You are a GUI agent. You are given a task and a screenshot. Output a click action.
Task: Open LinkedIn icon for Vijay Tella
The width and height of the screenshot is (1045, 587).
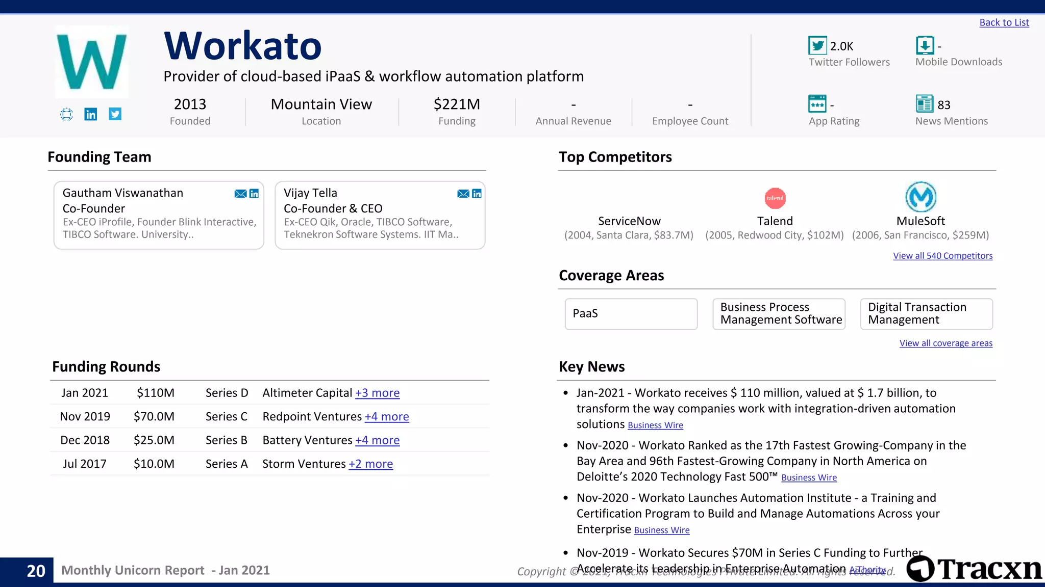[x=477, y=194]
